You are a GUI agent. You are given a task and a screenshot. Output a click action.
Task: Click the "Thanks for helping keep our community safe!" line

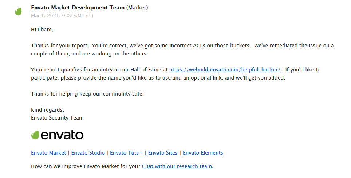[x=87, y=94]
